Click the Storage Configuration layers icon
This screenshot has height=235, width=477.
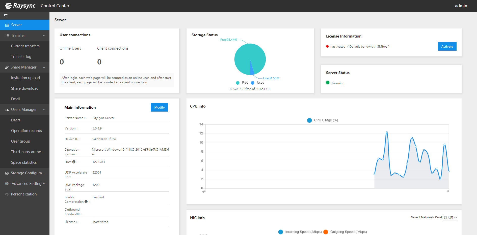(7, 173)
